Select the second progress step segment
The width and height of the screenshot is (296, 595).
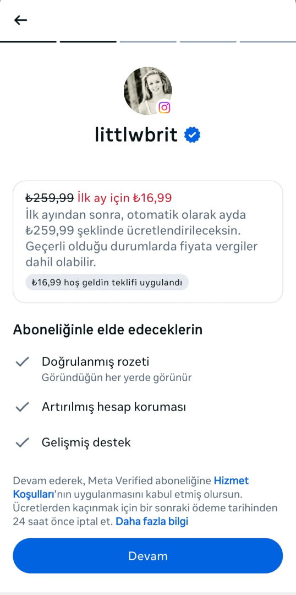tap(88, 41)
